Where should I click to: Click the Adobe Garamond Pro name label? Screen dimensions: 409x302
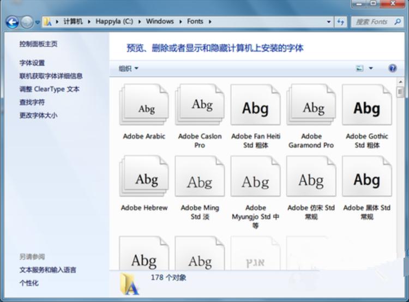(311, 141)
